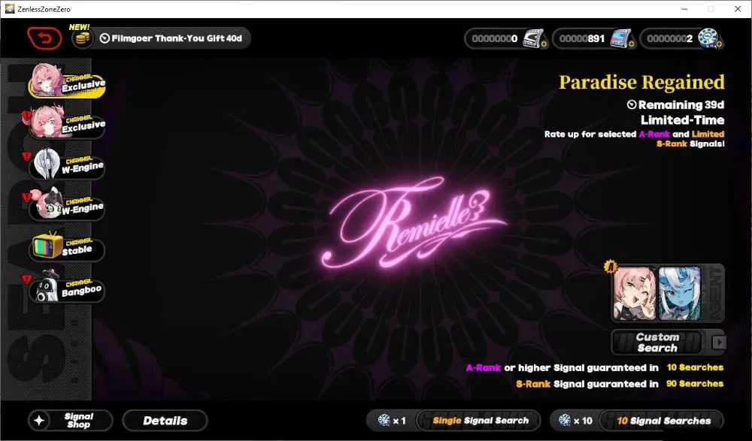Screen dimensions: 752x441
Task: Click the Custom Search button
Action: 657,343
